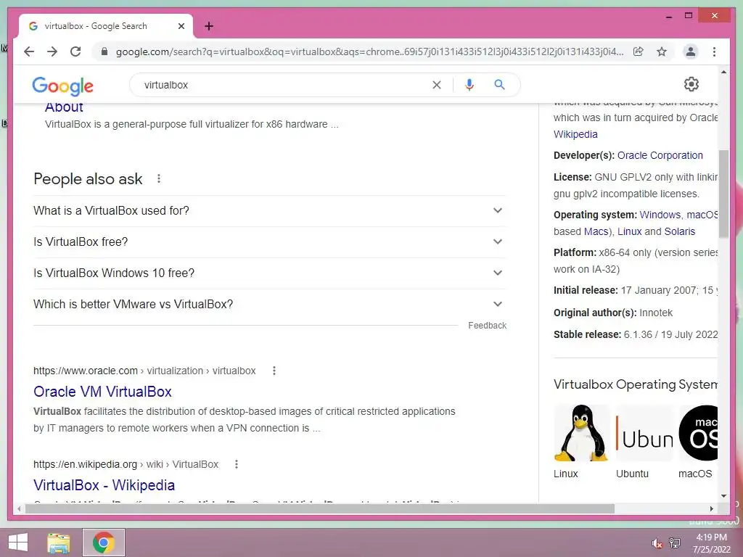Open Windows Start button
This screenshot has height=557, width=743.
[17, 542]
